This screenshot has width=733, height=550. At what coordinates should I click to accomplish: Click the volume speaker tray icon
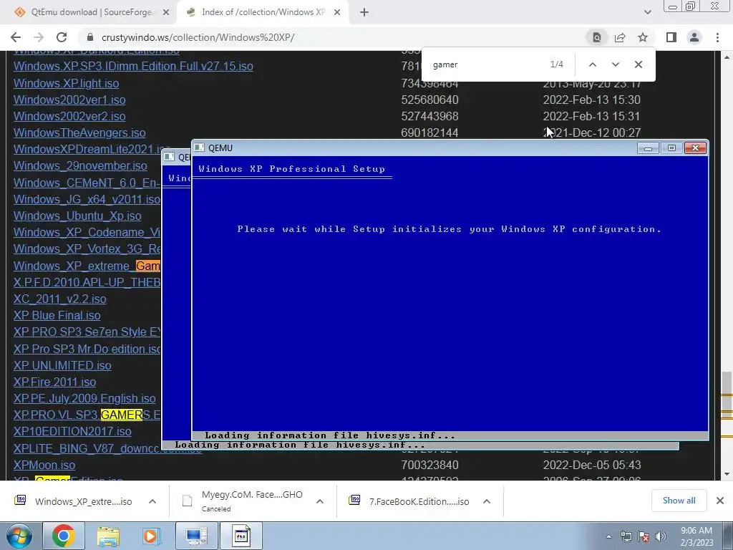click(661, 537)
